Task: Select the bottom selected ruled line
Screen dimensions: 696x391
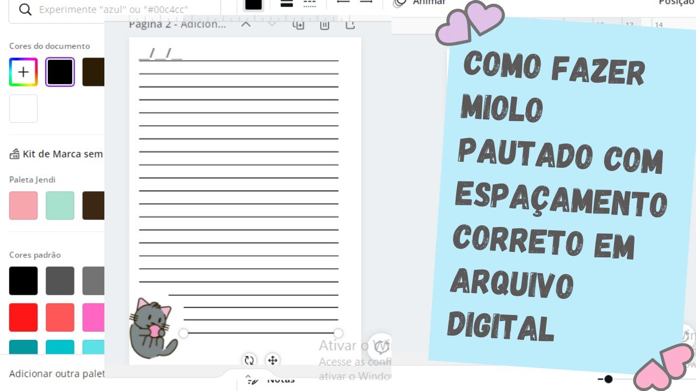Action: click(261, 333)
